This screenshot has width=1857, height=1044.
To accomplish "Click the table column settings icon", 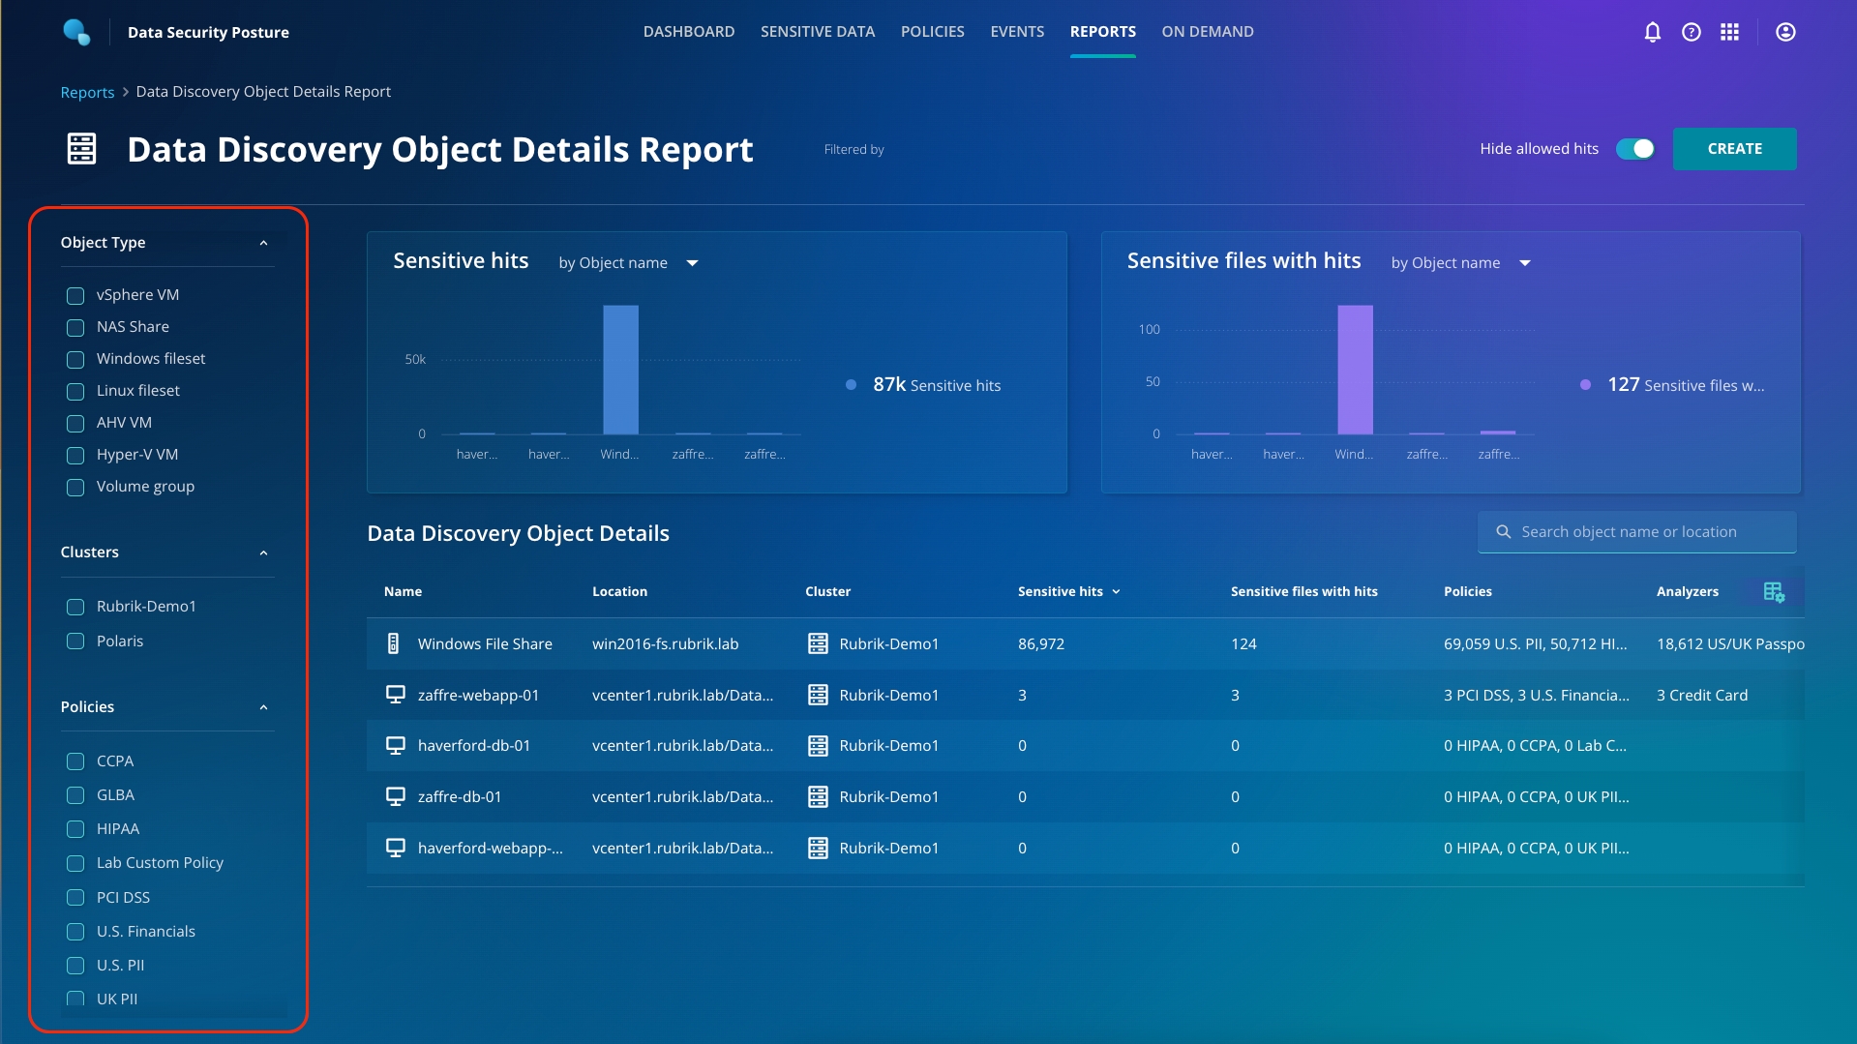I will coord(1773,592).
